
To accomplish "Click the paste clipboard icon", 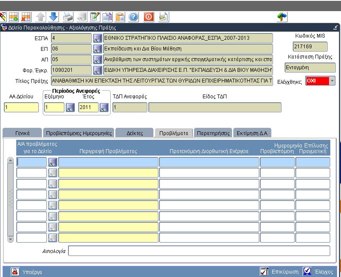I will (x=120, y=17).
